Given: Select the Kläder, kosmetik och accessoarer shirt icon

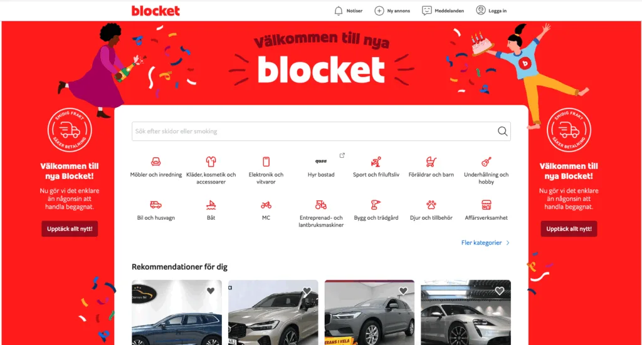Looking at the screenshot, I should pos(211,162).
